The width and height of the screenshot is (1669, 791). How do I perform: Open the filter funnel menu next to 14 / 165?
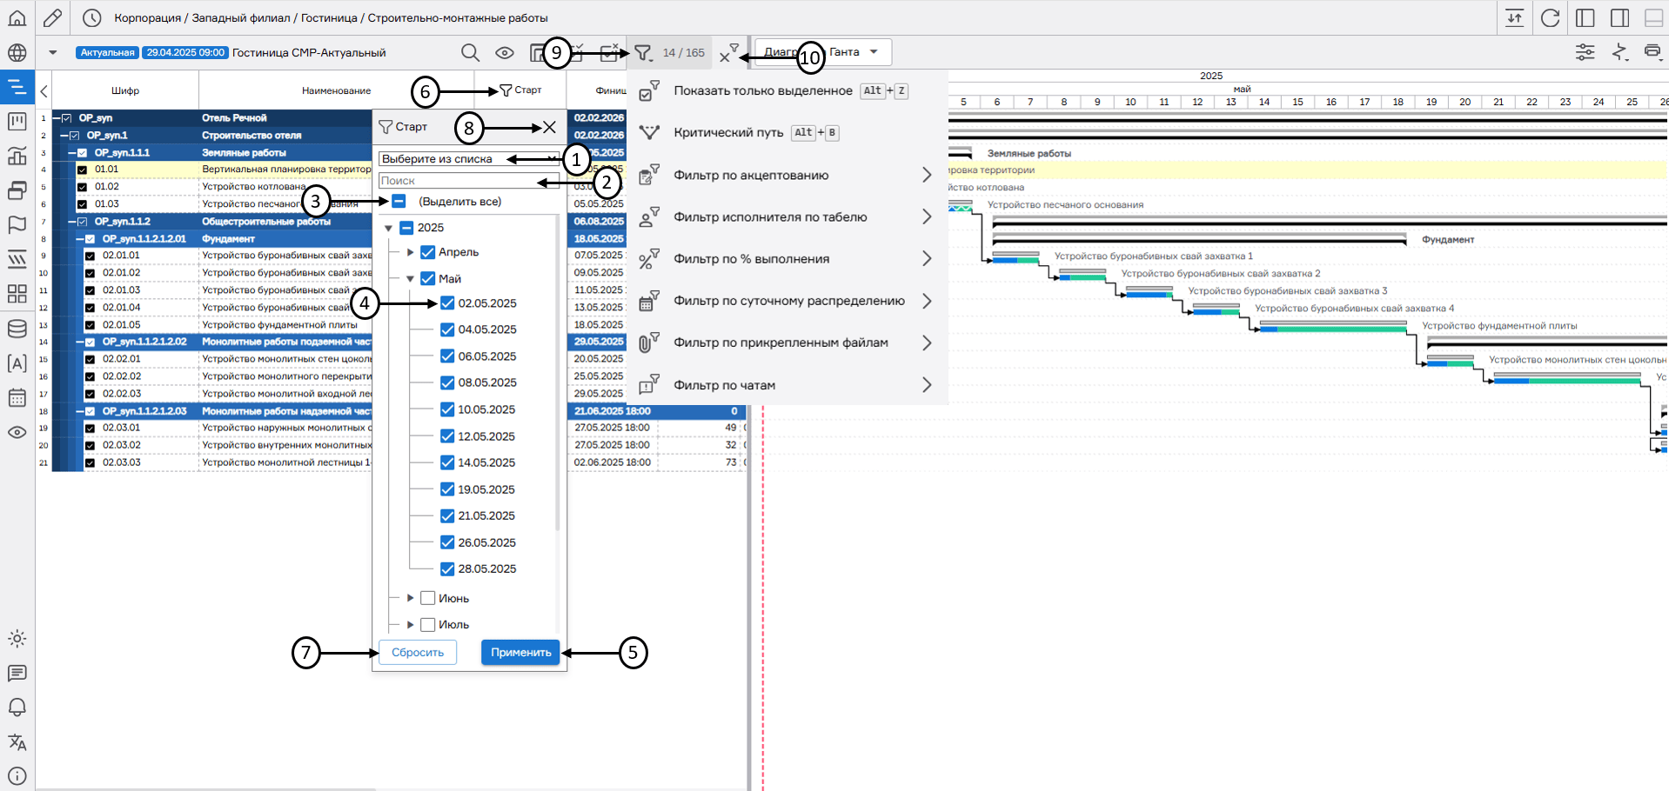(x=643, y=53)
